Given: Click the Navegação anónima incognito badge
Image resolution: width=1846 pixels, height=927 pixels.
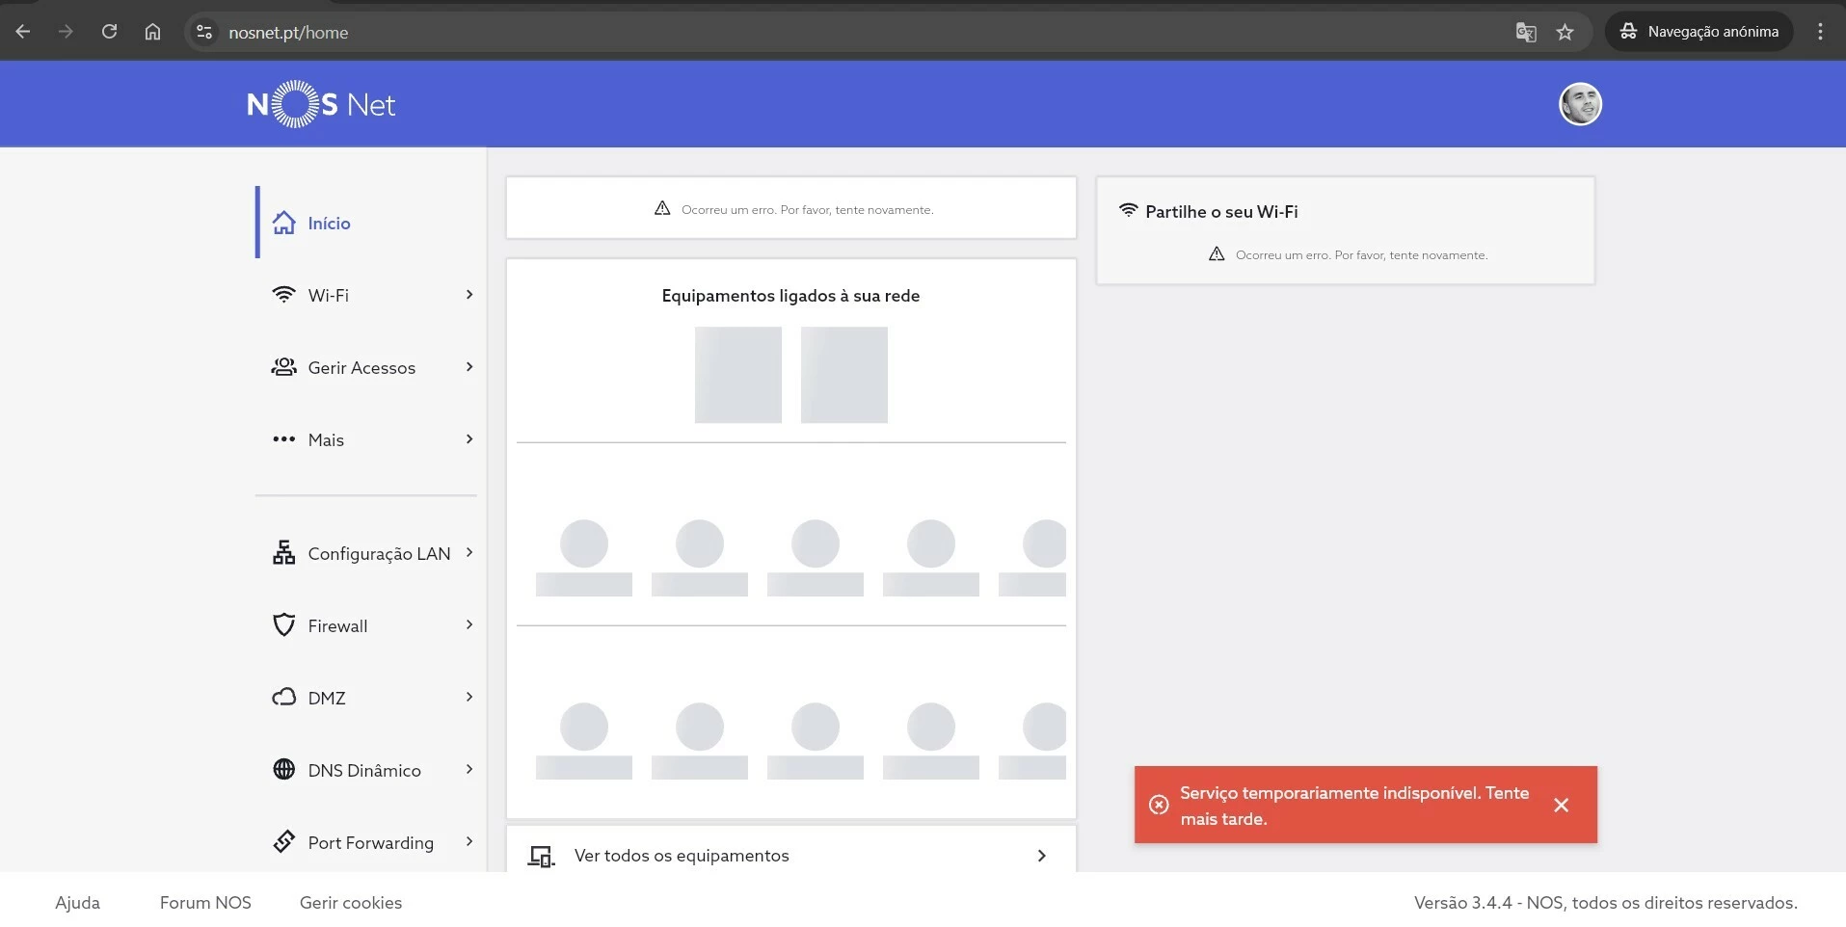Looking at the screenshot, I should (1699, 32).
